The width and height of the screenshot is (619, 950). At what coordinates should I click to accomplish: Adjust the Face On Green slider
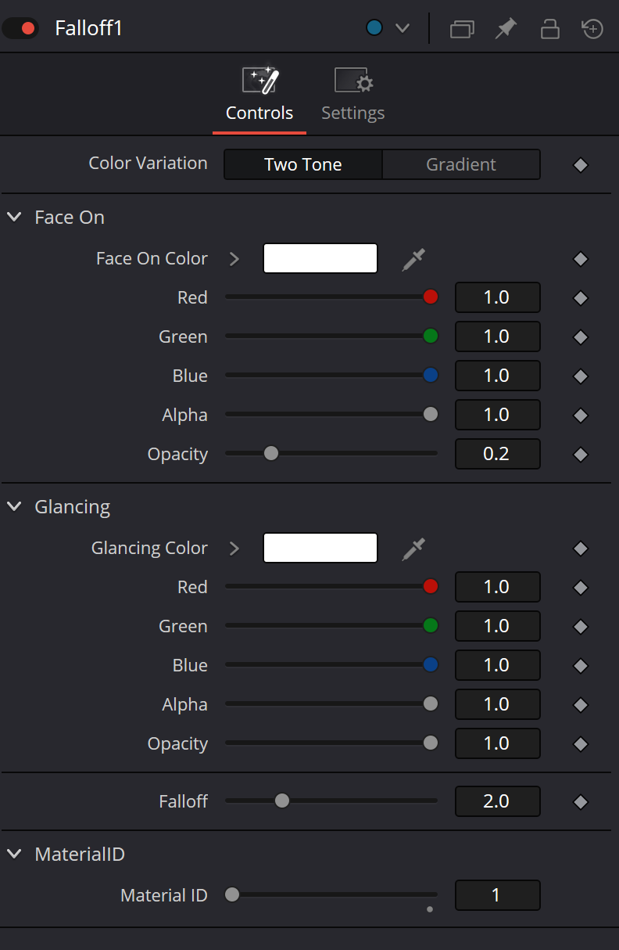point(331,336)
